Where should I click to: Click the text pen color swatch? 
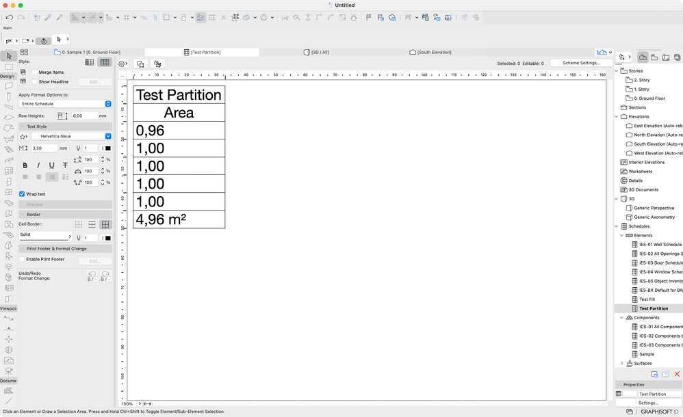tap(107, 148)
